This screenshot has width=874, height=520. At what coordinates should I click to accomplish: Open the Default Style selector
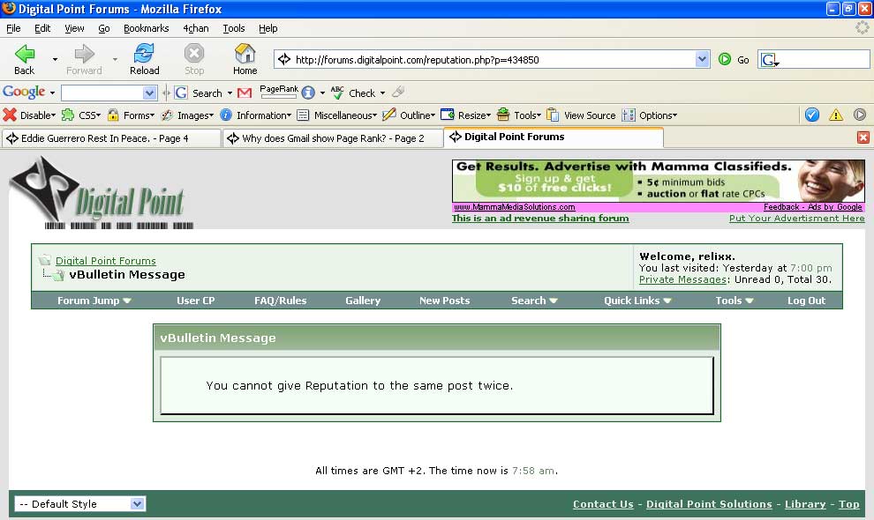click(79, 504)
